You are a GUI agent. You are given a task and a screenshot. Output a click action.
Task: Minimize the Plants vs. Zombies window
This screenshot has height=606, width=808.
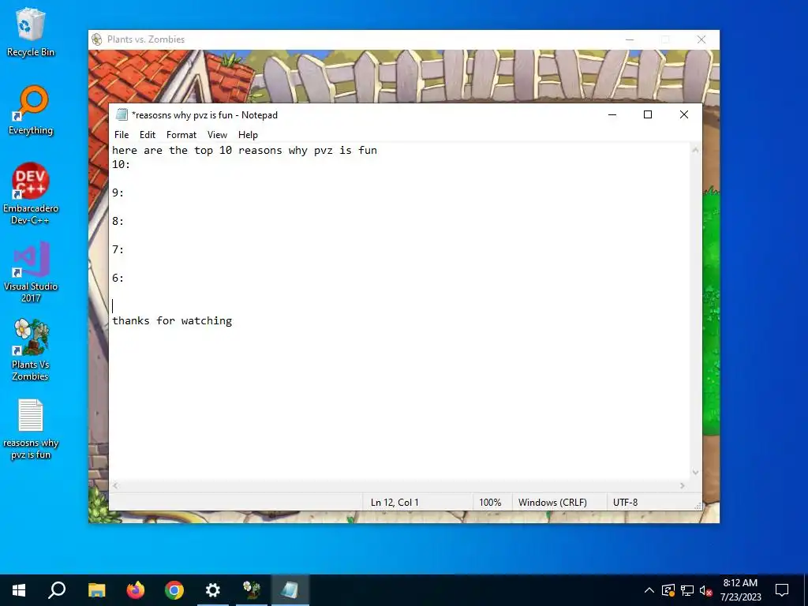(630, 39)
